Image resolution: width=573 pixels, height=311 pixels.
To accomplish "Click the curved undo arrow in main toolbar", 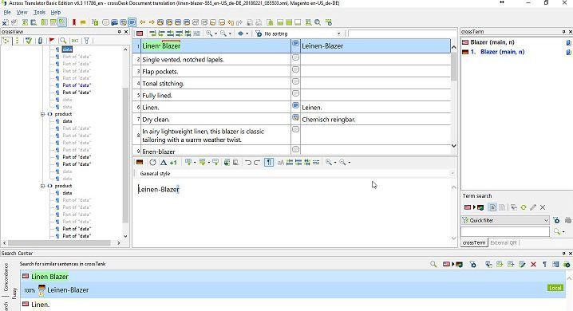I will (231, 22).
